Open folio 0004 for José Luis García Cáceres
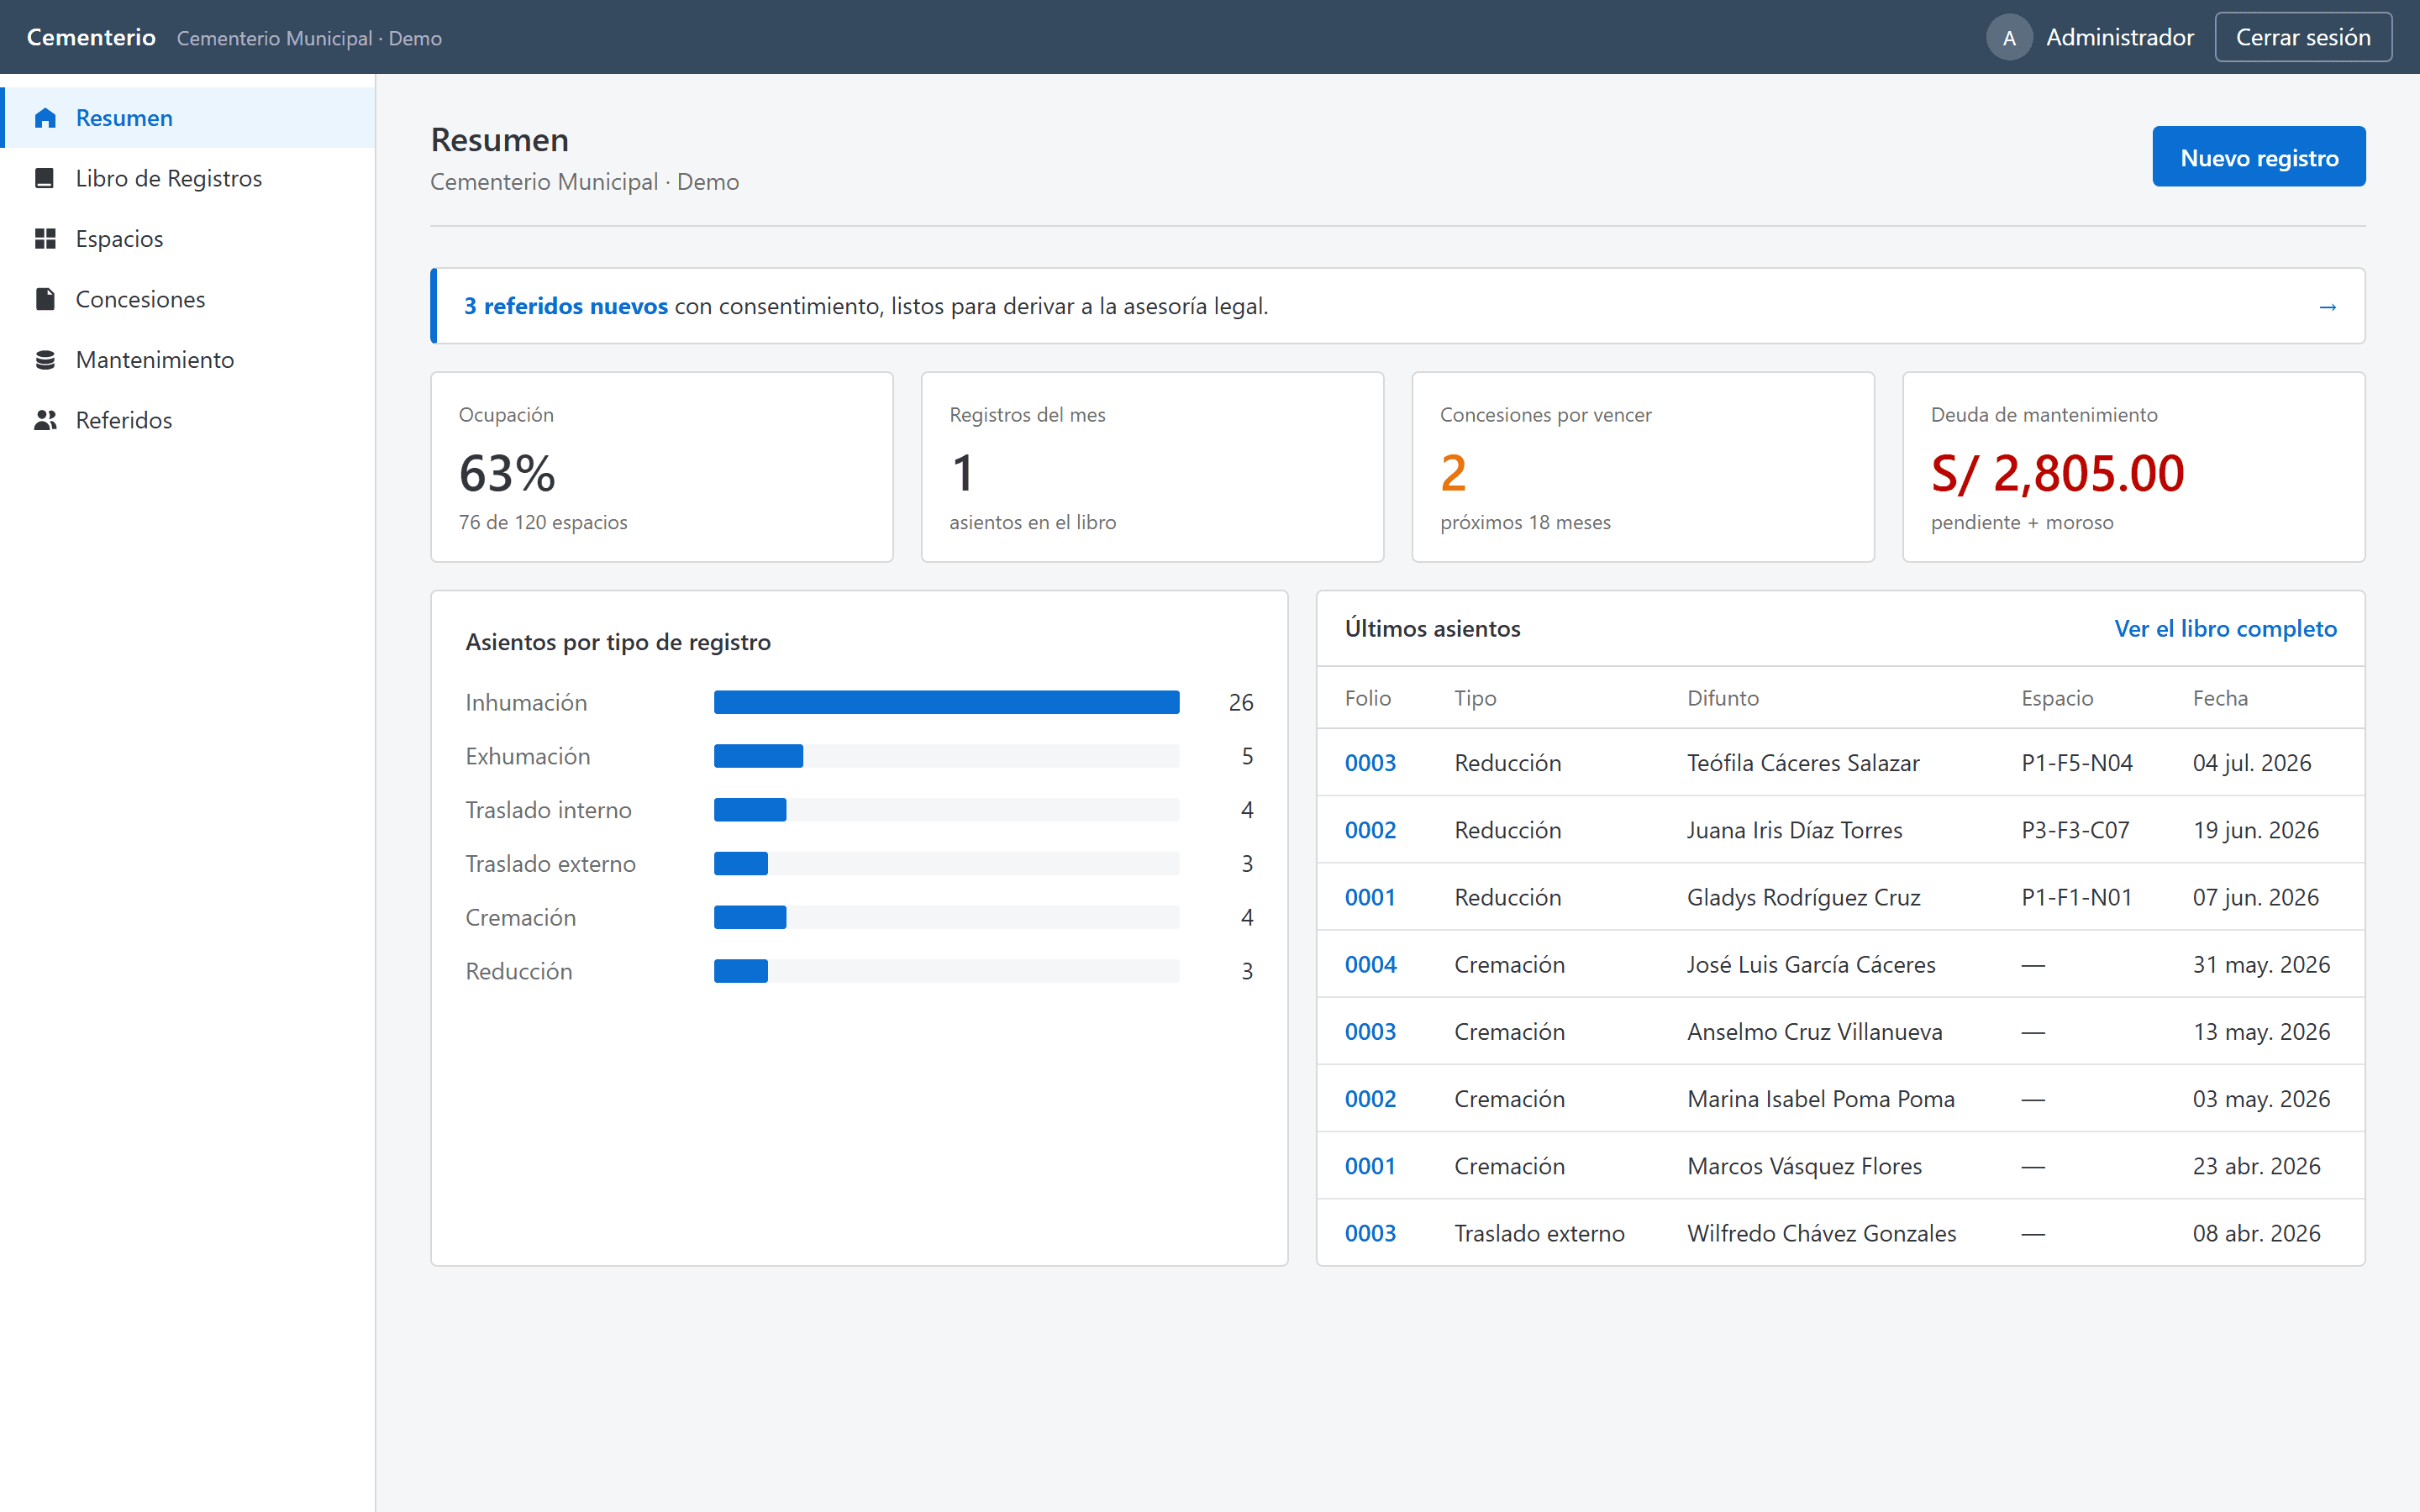The image size is (2420, 1512). 1369,964
